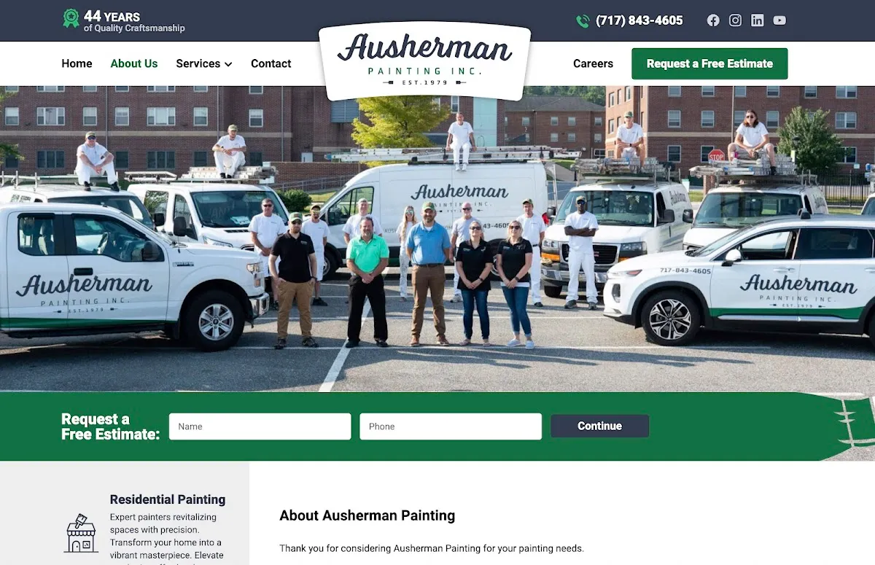875x565 pixels.
Task: Open the Contact menu item
Action: point(271,63)
